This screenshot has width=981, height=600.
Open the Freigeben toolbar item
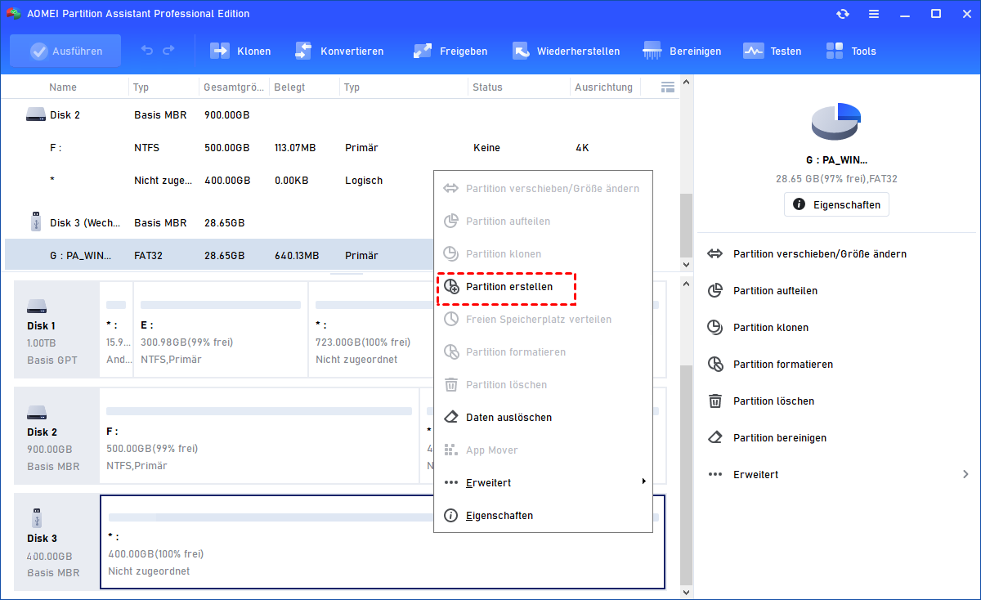tap(450, 51)
